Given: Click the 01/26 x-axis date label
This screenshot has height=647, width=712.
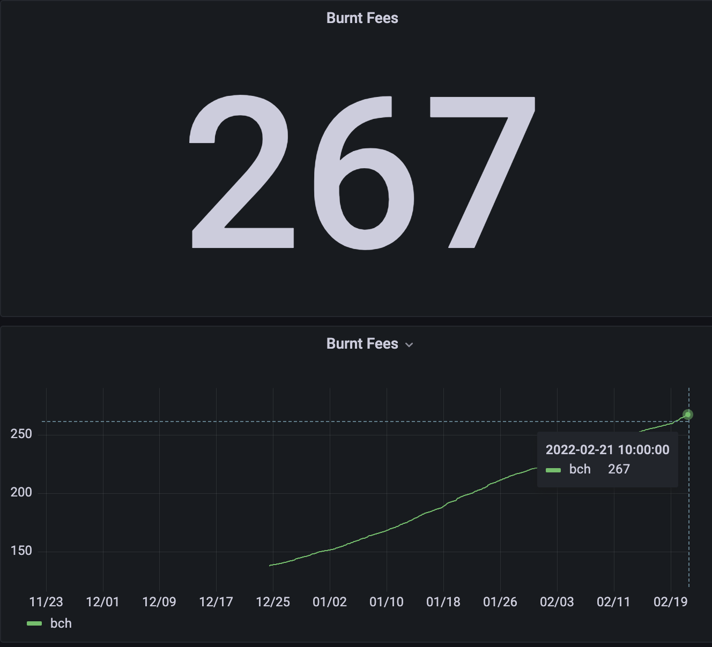Looking at the screenshot, I should click(x=500, y=602).
